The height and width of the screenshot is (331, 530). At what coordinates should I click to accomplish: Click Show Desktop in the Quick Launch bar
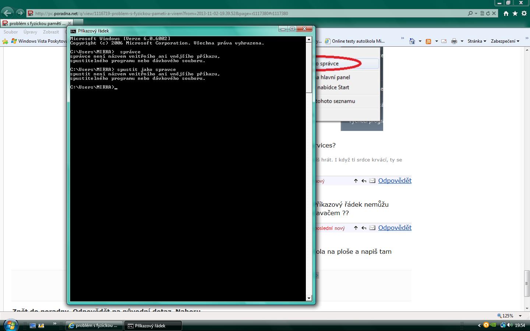(33, 325)
